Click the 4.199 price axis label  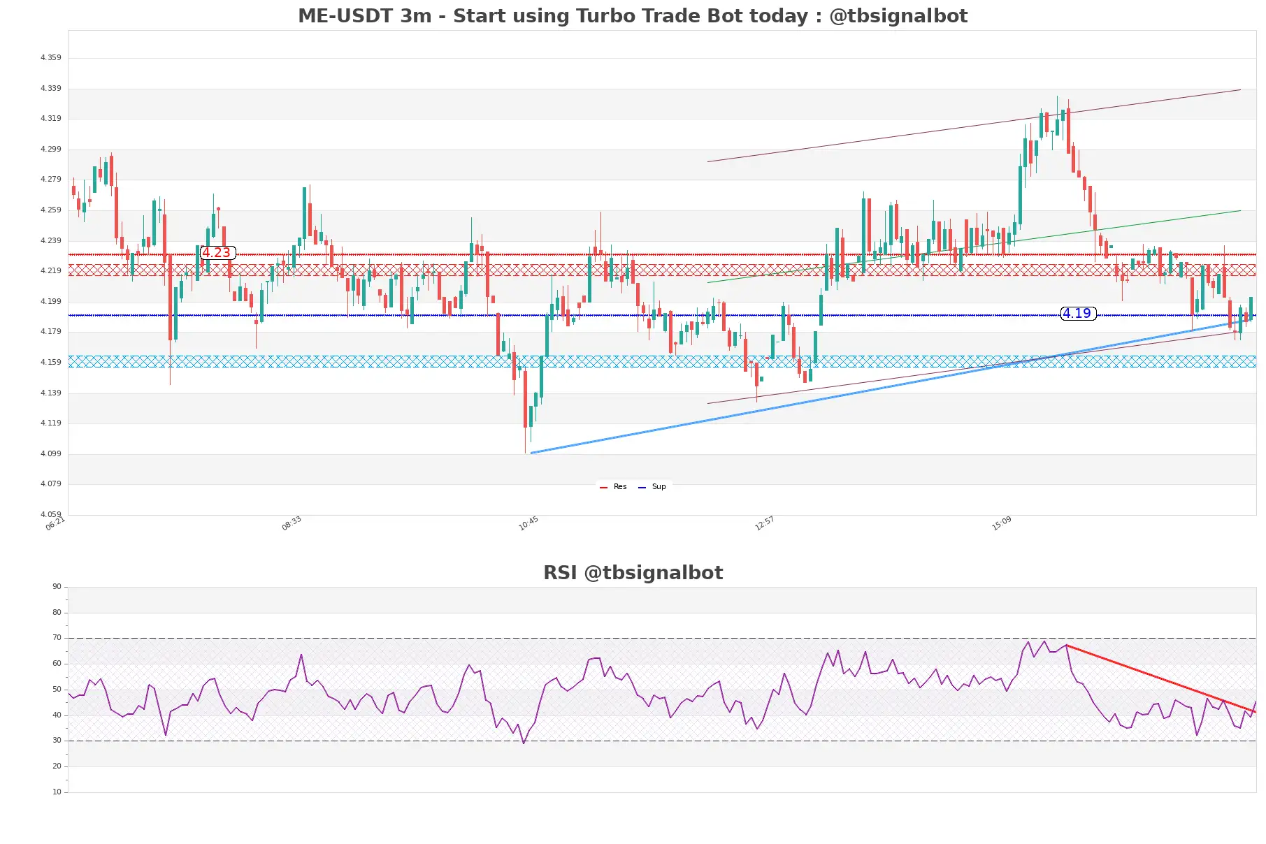50,301
